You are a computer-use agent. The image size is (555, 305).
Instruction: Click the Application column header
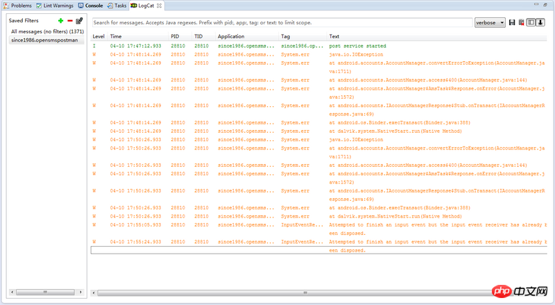pyautogui.click(x=231, y=37)
